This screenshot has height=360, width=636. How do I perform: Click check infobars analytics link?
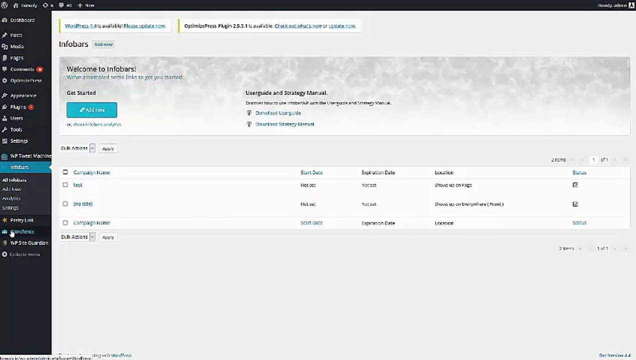pyautogui.click(x=97, y=124)
